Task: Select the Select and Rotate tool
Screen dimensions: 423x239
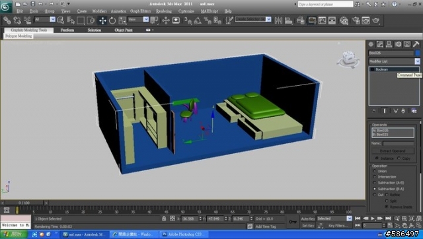Action: tap(112, 20)
